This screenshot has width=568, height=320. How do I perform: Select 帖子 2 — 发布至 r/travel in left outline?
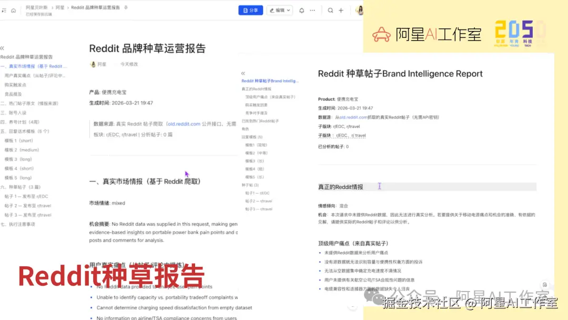pyautogui.click(x=28, y=206)
